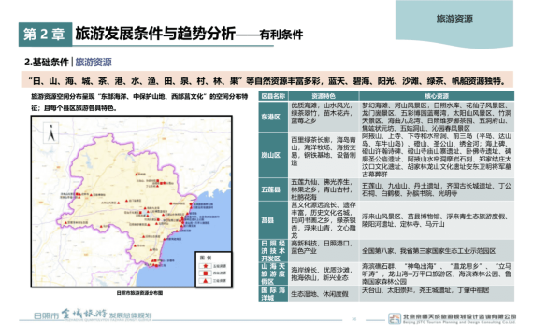Select the 莒县 row label
Image resolution: width=533 pixels, height=336 pixels.
273,220
